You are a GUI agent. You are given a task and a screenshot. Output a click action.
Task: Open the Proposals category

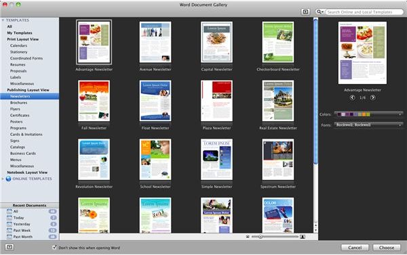click(x=18, y=71)
